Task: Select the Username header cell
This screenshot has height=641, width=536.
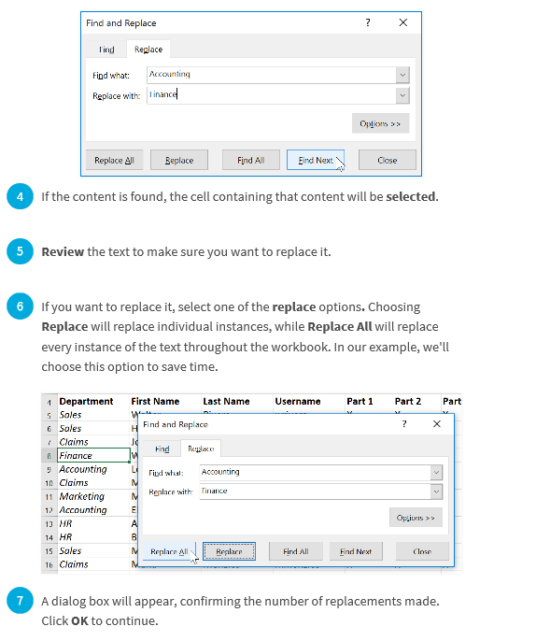Action: 309,401
